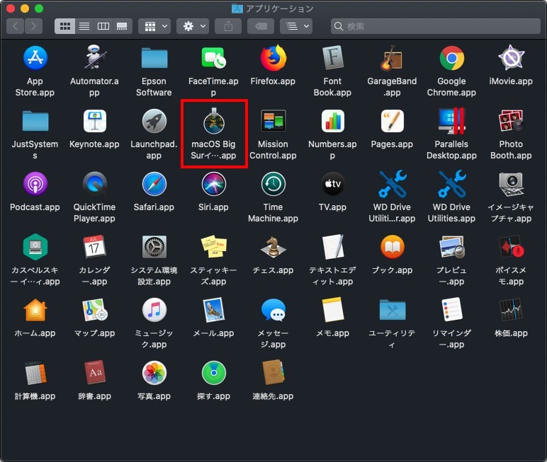Select Keynote.app icon
547x462 pixels.
pos(94,121)
